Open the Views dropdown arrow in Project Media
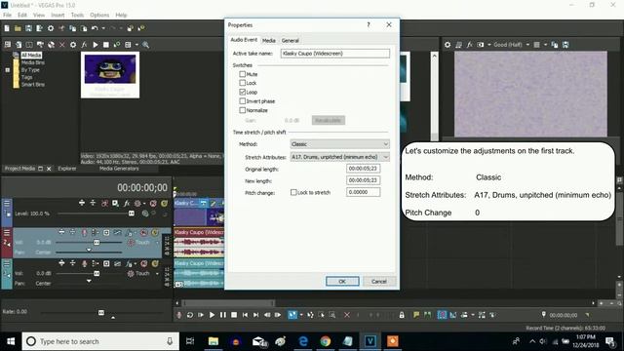The width and height of the screenshot is (624, 351). pyautogui.click(x=136, y=45)
